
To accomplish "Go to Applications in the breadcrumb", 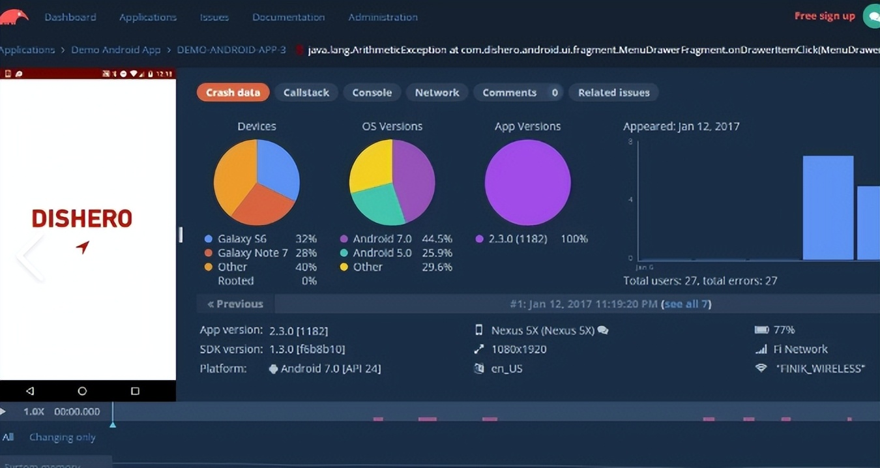I will click(27, 50).
